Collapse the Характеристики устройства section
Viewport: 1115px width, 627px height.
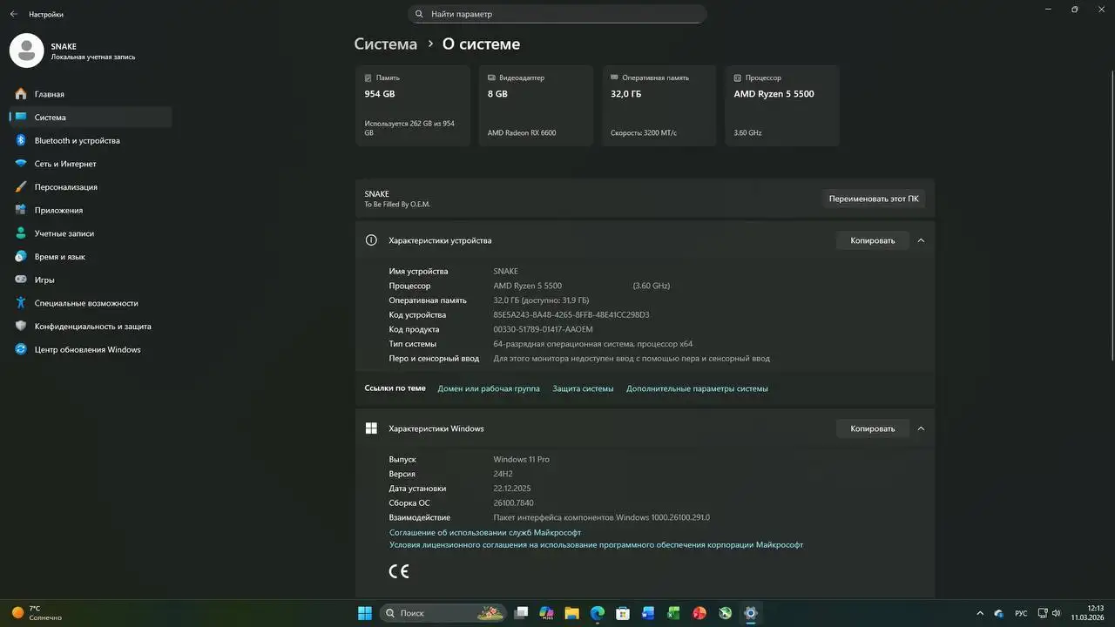(x=921, y=240)
